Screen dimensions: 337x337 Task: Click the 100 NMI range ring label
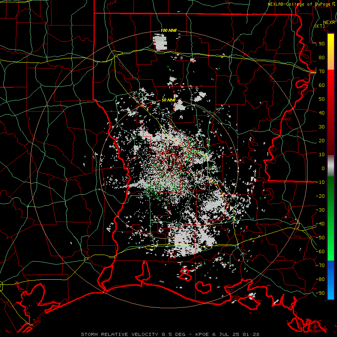(168, 31)
